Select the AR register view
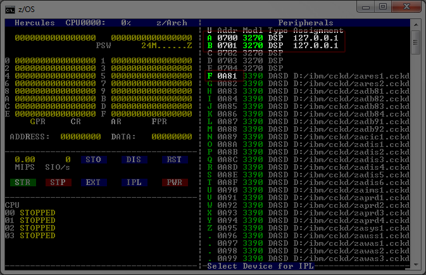The image size is (426, 275). pos(116,122)
